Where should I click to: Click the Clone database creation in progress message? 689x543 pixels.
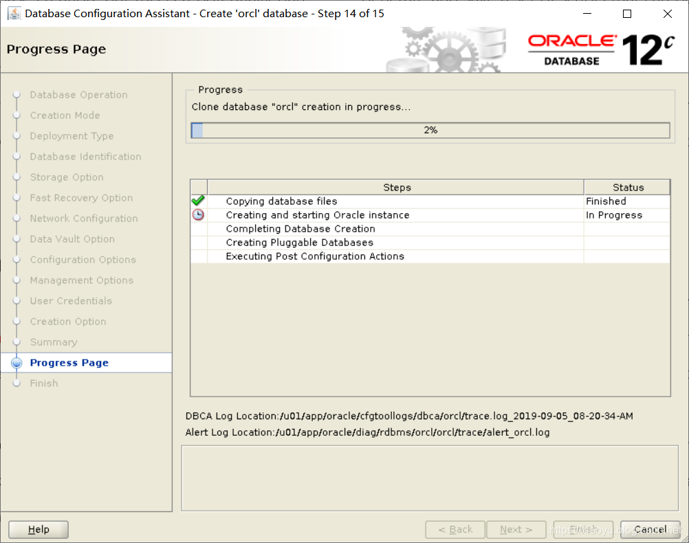[x=301, y=107]
